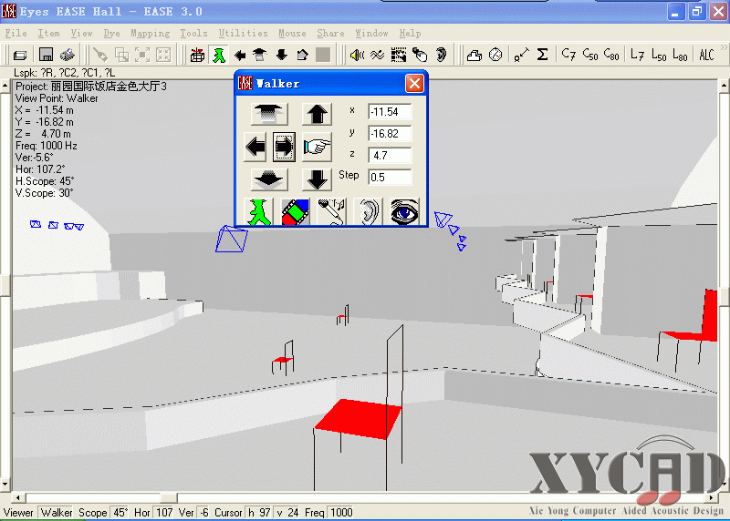Click the distance measure icon
This screenshot has width=730, height=521.
pos(521,55)
